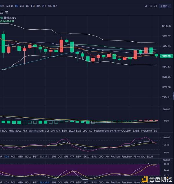The image size is (174, 184).
Task: Select AI-NetVOL in the row containing BASIS
Action: pos(119,131)
